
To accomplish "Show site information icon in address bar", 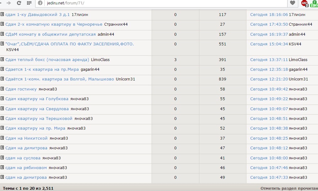I will 40,3.
